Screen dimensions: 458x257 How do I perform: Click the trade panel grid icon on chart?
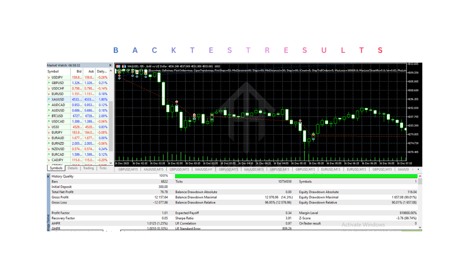[118, 66]
